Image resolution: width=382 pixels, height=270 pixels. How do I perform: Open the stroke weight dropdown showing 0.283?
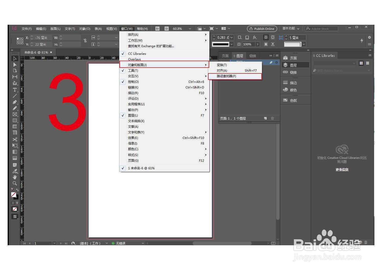232,37
